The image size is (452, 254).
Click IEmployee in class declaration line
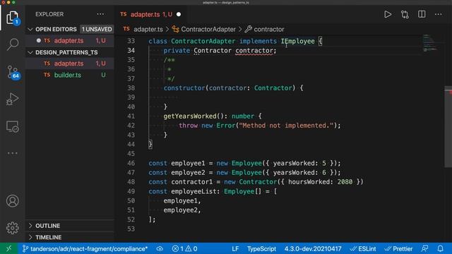(x=297, y=41)
